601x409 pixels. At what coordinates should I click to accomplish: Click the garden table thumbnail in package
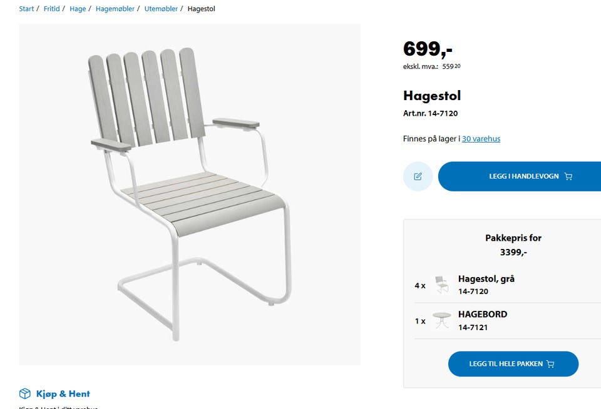(442, 320)
